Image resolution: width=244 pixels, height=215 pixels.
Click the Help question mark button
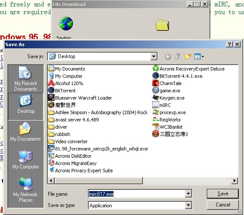(229, 44)
